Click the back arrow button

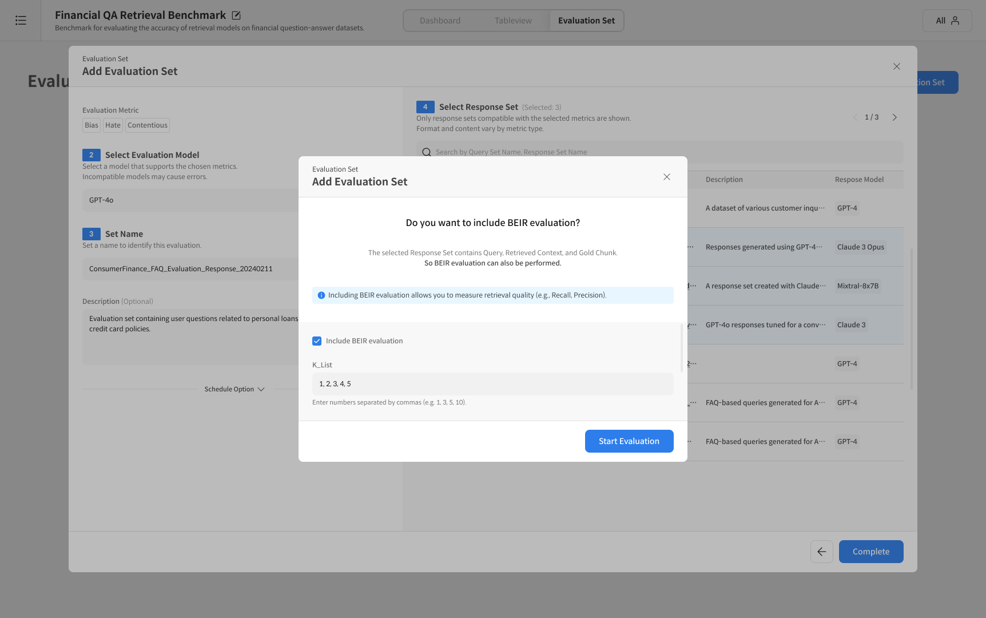click(821, 552)
